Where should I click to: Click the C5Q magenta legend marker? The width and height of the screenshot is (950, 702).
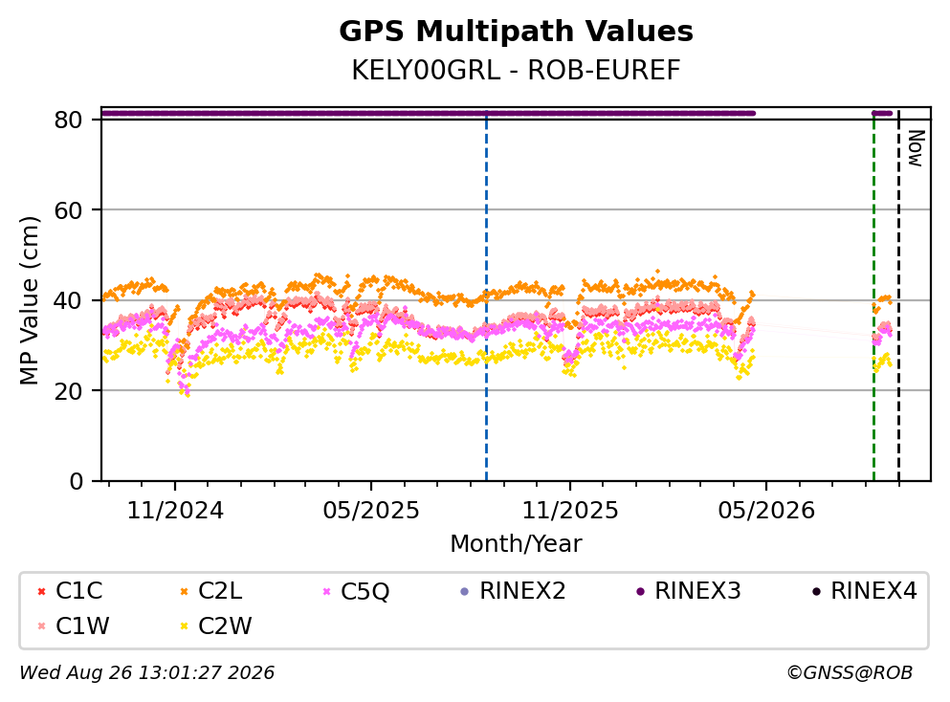click(327, 592)
